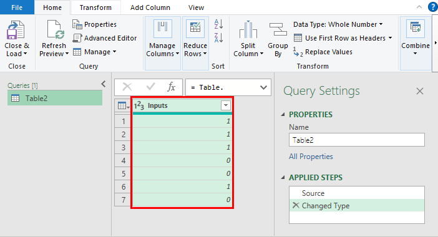Sort column ascending A to Z
438x237 pixels.
click(218, 24)
